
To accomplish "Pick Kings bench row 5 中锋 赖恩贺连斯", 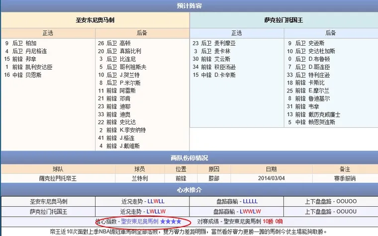I will click(311, 122).
